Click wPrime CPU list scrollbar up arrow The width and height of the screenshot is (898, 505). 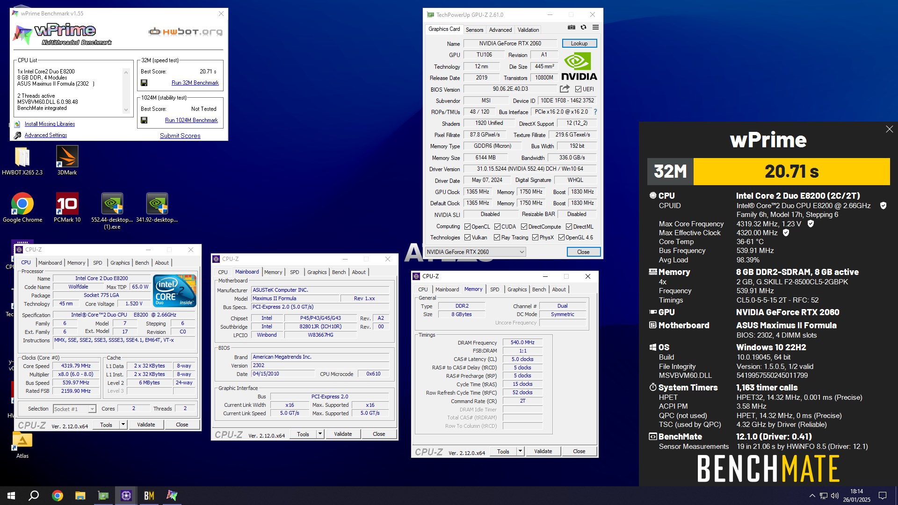[x=126, y=72]
